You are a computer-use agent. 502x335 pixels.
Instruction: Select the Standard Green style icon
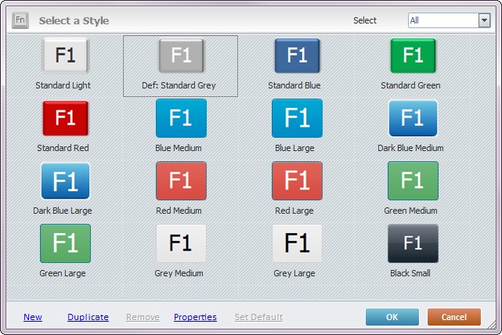click(x=413, y=56)
